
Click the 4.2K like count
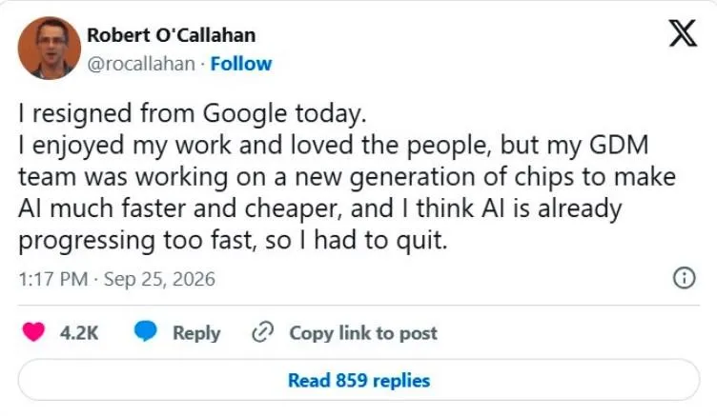[x=79, y=333]
